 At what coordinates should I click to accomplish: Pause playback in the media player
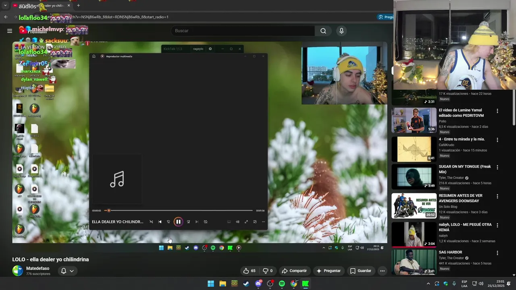tap(178, 222)
